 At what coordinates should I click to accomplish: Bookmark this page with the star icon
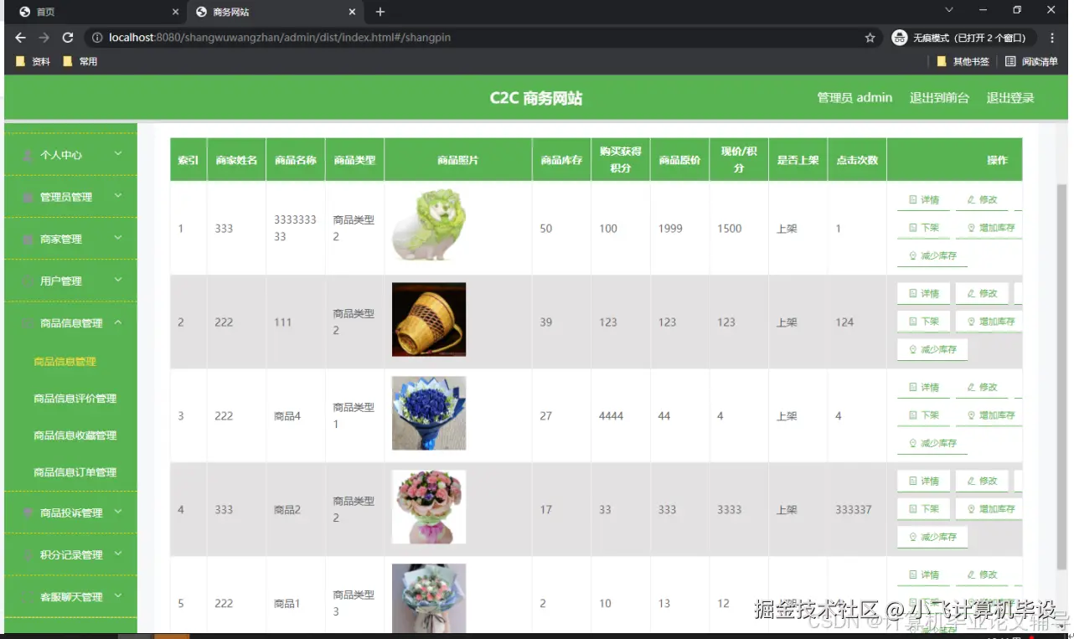tap(870, 38)
